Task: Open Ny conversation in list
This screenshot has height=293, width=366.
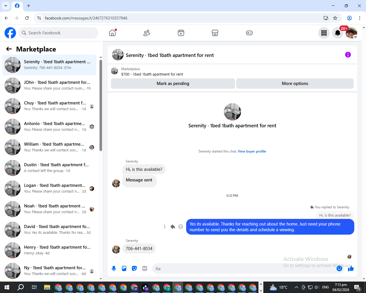Action: coord(49,271)
